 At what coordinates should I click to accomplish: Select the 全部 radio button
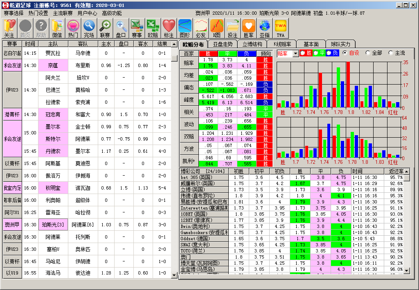(374, 53)
